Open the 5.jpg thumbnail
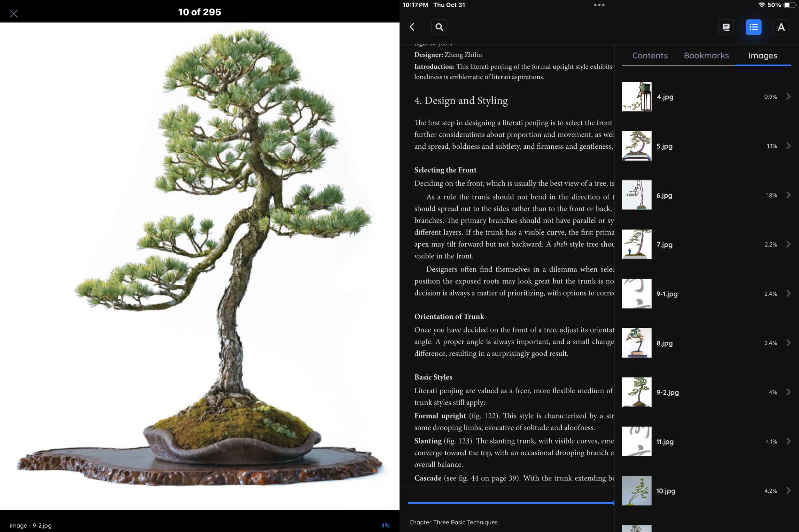Image resolution: width=799 pixels, height=532 pixels. coord(636,146)
